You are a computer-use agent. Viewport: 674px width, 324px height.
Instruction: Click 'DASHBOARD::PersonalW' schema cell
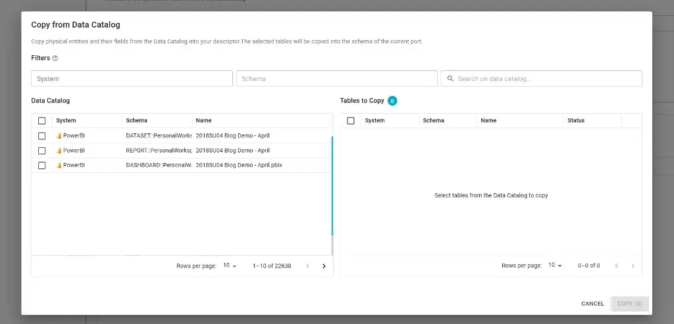point(159,165)
